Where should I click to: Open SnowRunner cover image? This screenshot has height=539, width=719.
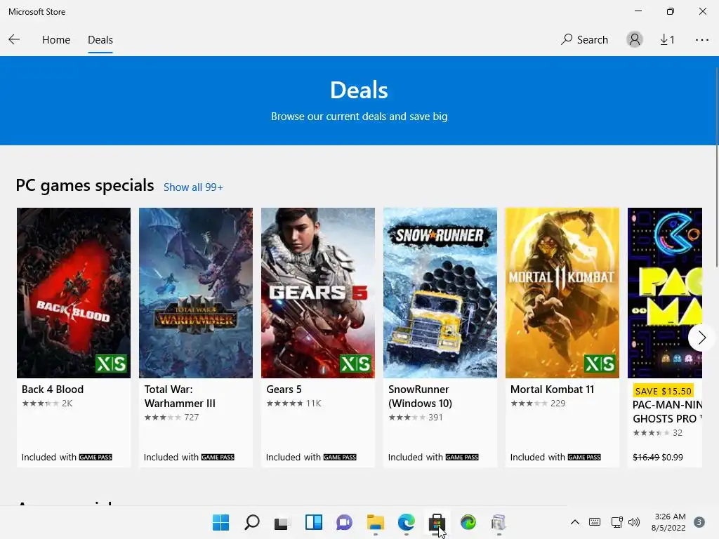tap(440, 293)
